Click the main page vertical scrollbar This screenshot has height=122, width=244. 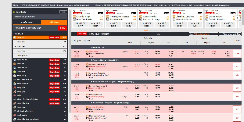coord(243,17)
